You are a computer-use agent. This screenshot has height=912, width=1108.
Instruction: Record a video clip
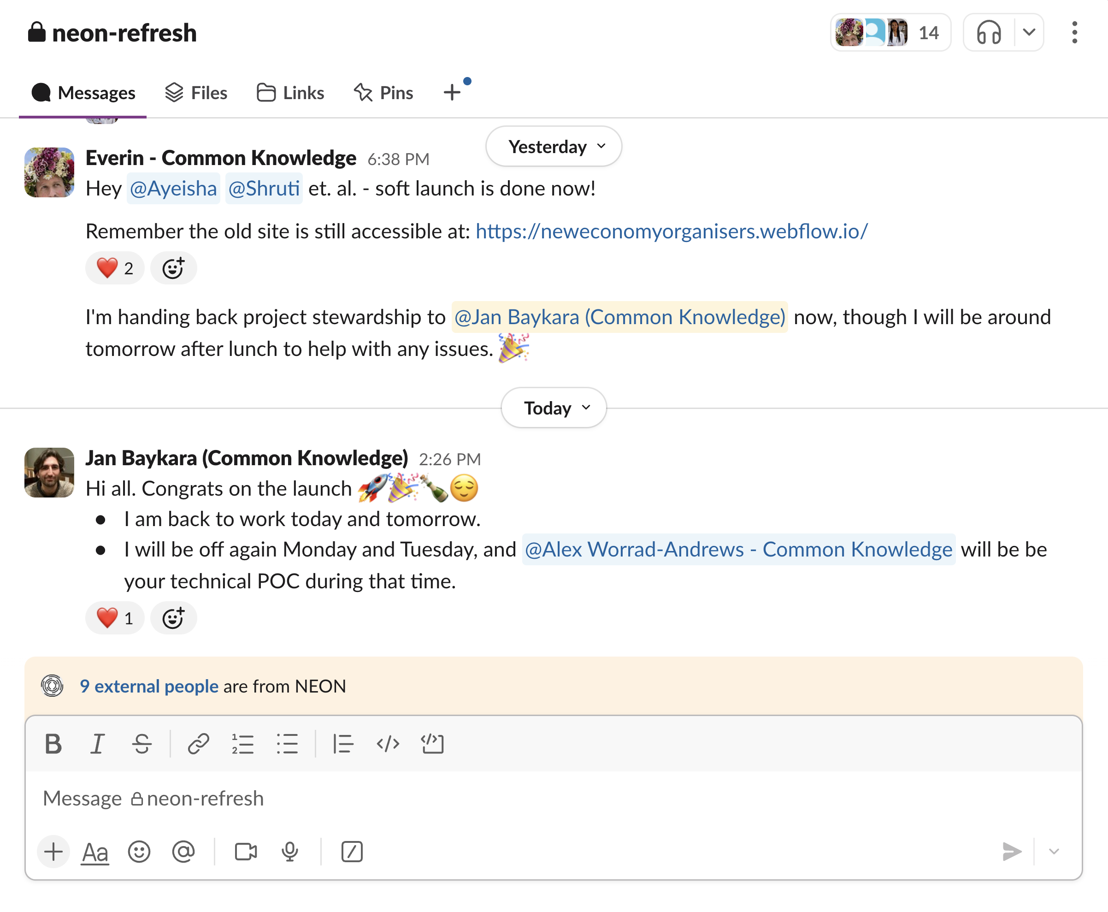point(246,852)
